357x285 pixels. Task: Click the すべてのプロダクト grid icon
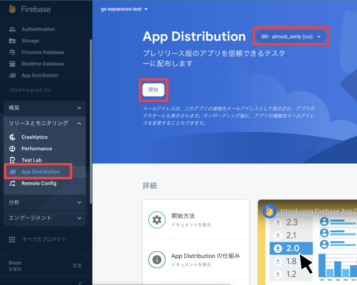pos(12,239)
